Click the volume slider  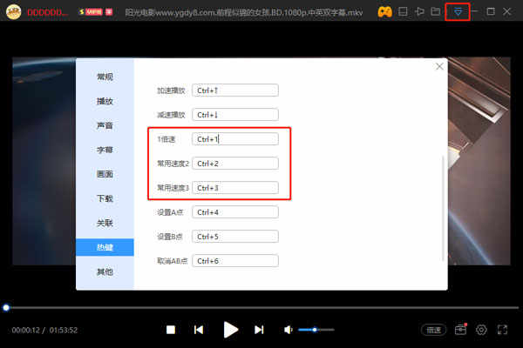[316, 330]
